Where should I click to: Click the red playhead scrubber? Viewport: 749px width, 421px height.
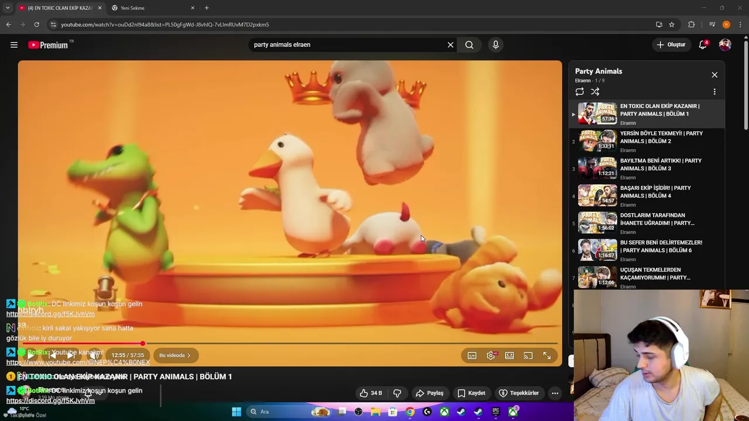click(143, 343)
